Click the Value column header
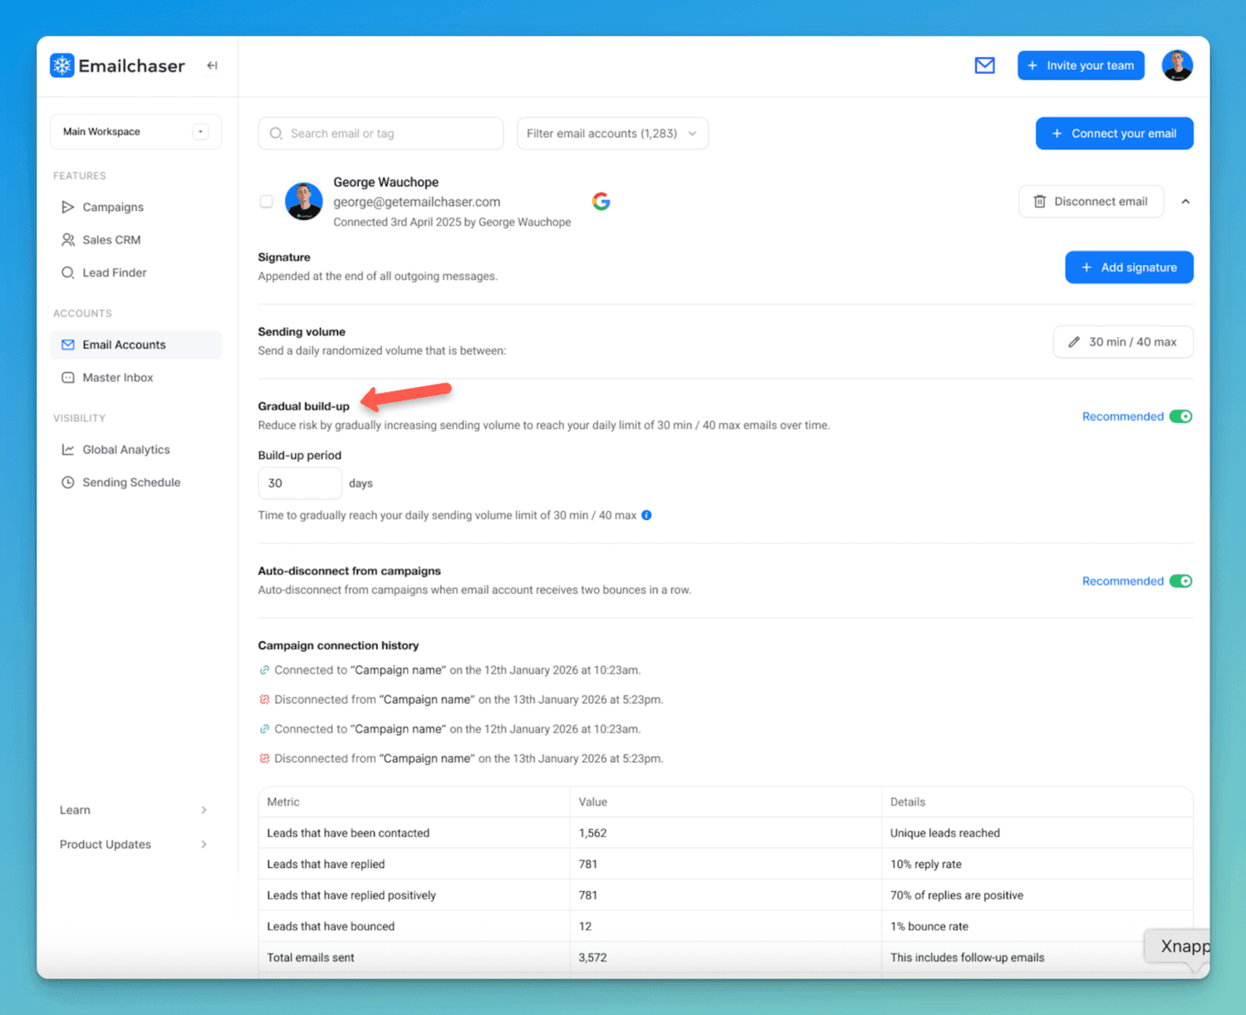This screenshot has height=1015, width=1246. (593, 802)
